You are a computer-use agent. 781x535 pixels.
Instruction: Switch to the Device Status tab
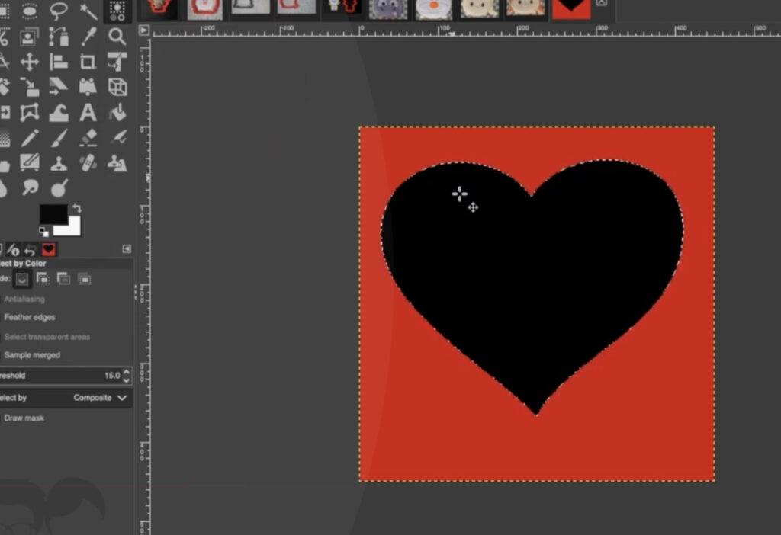click(x=14, y=249)
